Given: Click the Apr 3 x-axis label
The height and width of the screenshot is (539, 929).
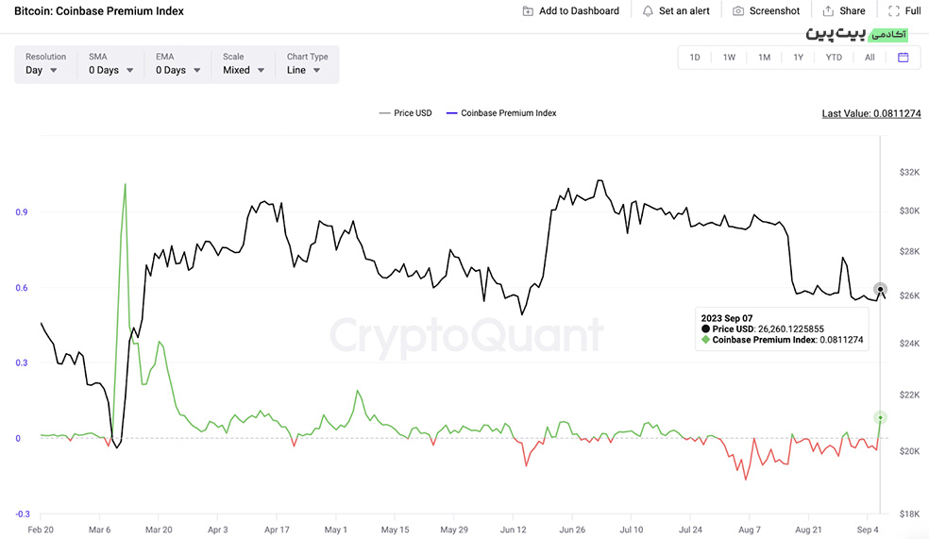Looking at the screenshot, I should 217,530.
